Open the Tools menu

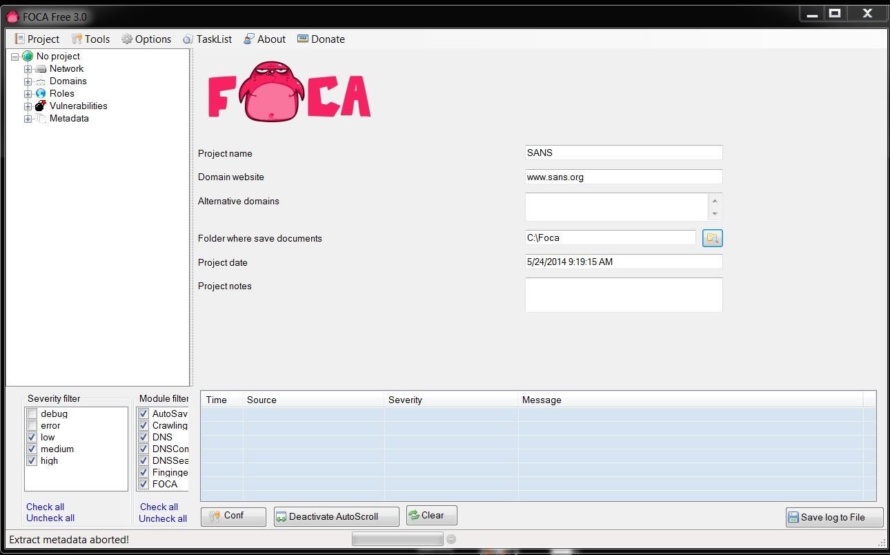click(x=90, y=39)
